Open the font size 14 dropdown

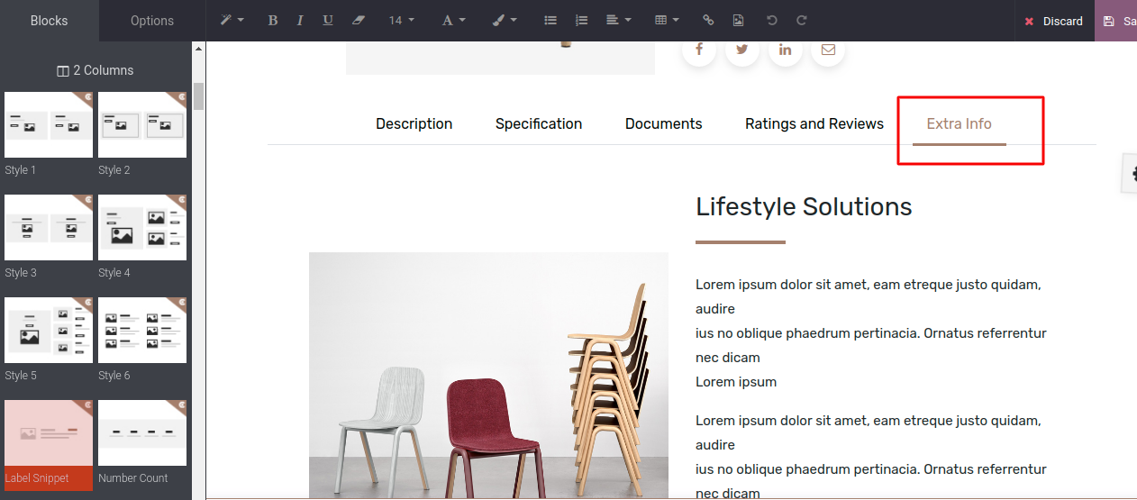(x=402, y=21)
